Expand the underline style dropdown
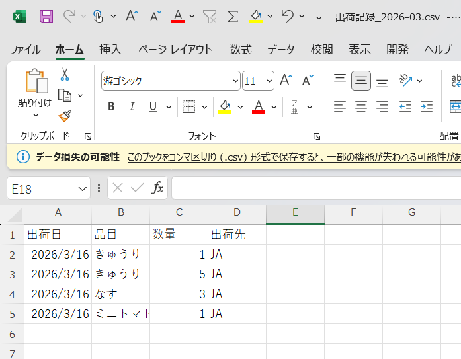 169,107
